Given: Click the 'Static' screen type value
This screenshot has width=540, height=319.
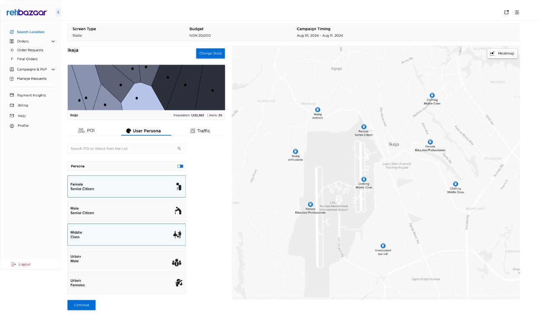Looking at the screenshot, I should (x=77, y=36).
